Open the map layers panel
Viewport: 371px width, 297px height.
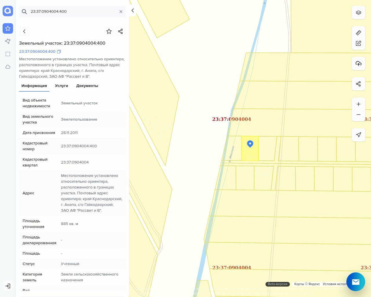358,13
